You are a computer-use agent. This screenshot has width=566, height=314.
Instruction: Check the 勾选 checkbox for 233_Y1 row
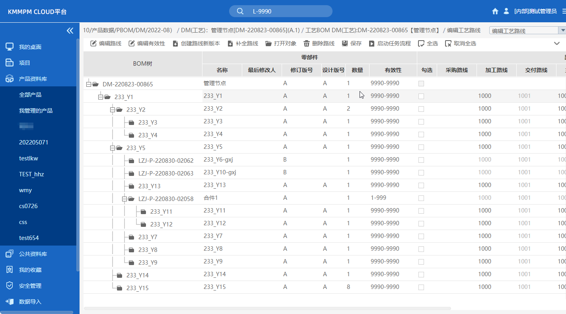[x=421, y=96]
